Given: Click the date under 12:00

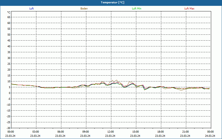Looking at the screenshot, I should (110, 136).
